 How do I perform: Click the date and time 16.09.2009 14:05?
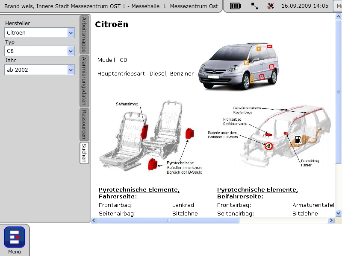[x=305, y=6]
